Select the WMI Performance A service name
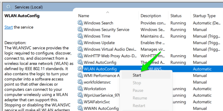The height and width of the screenshot is (111, 223). pyautogui.click(x=102, y=75)
